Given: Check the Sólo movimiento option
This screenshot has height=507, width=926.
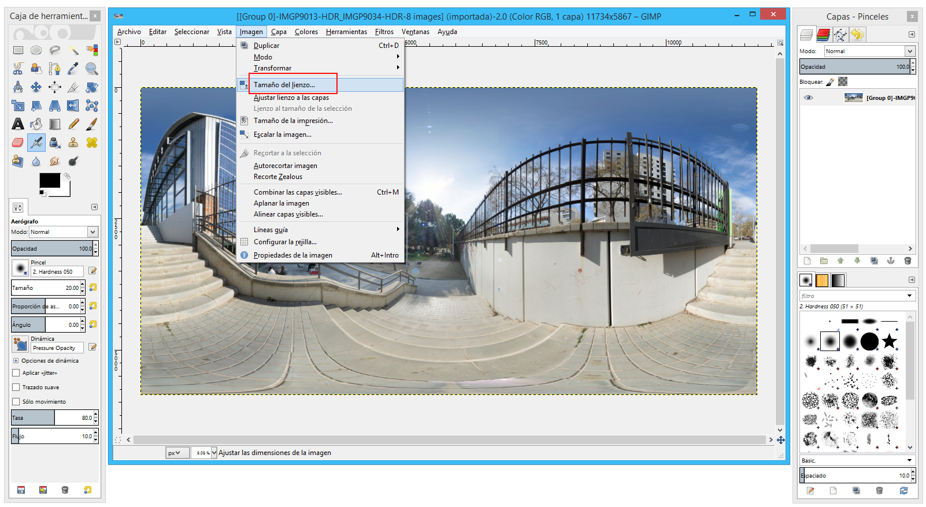Looking at the screenshot, I should click(x=16, y=402).
